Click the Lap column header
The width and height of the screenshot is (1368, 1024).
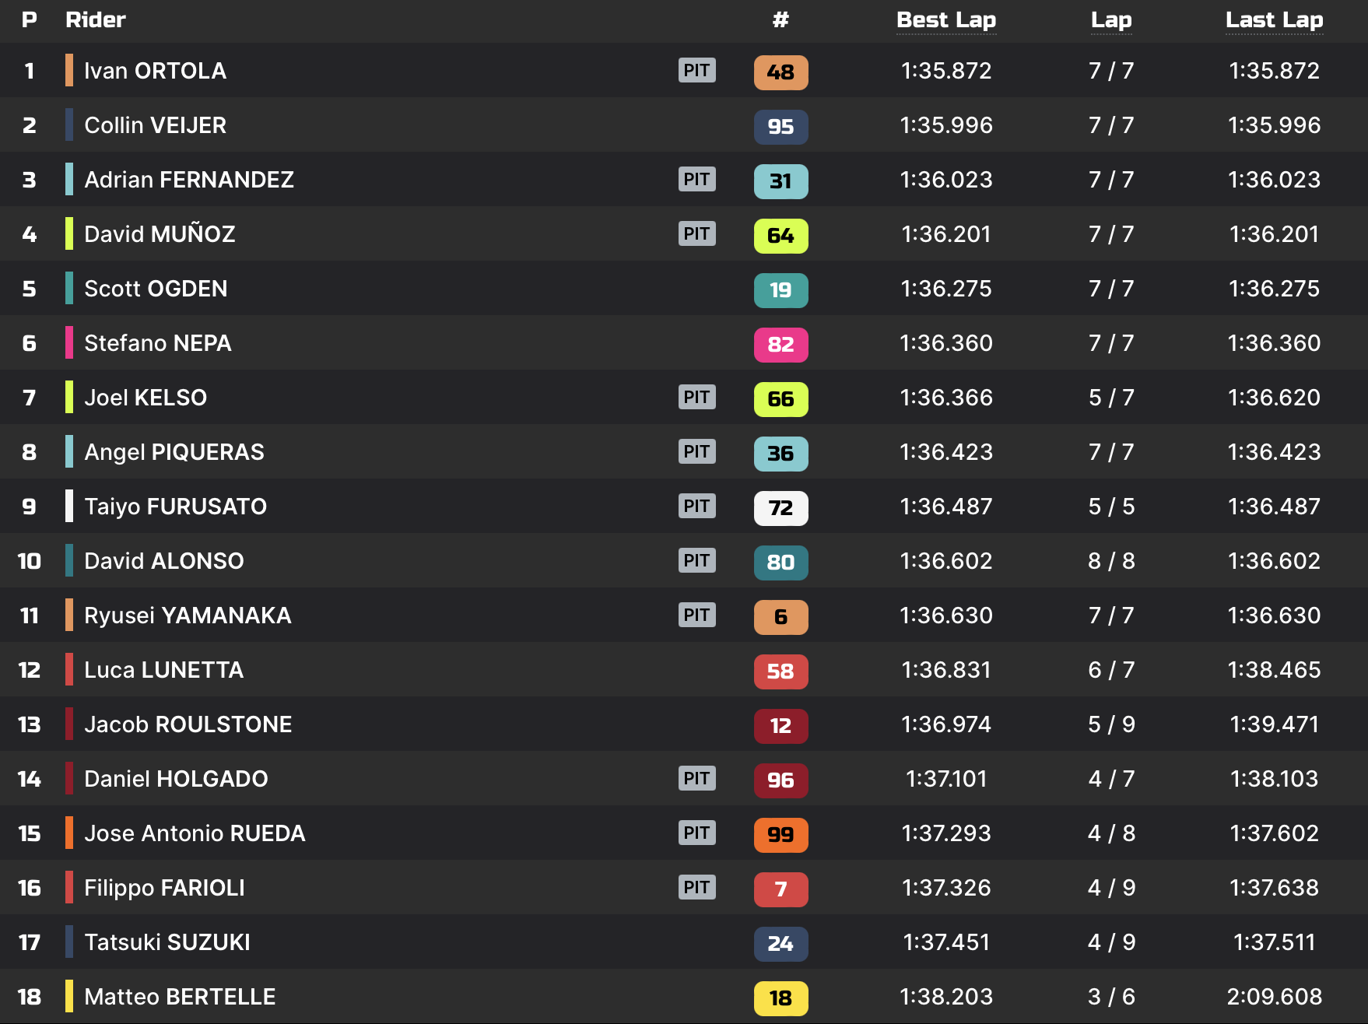[x=1111, y=20]
